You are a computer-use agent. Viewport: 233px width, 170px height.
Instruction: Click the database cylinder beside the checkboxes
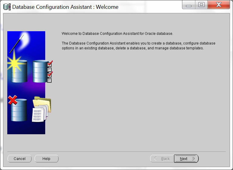[x=39, y=72]
